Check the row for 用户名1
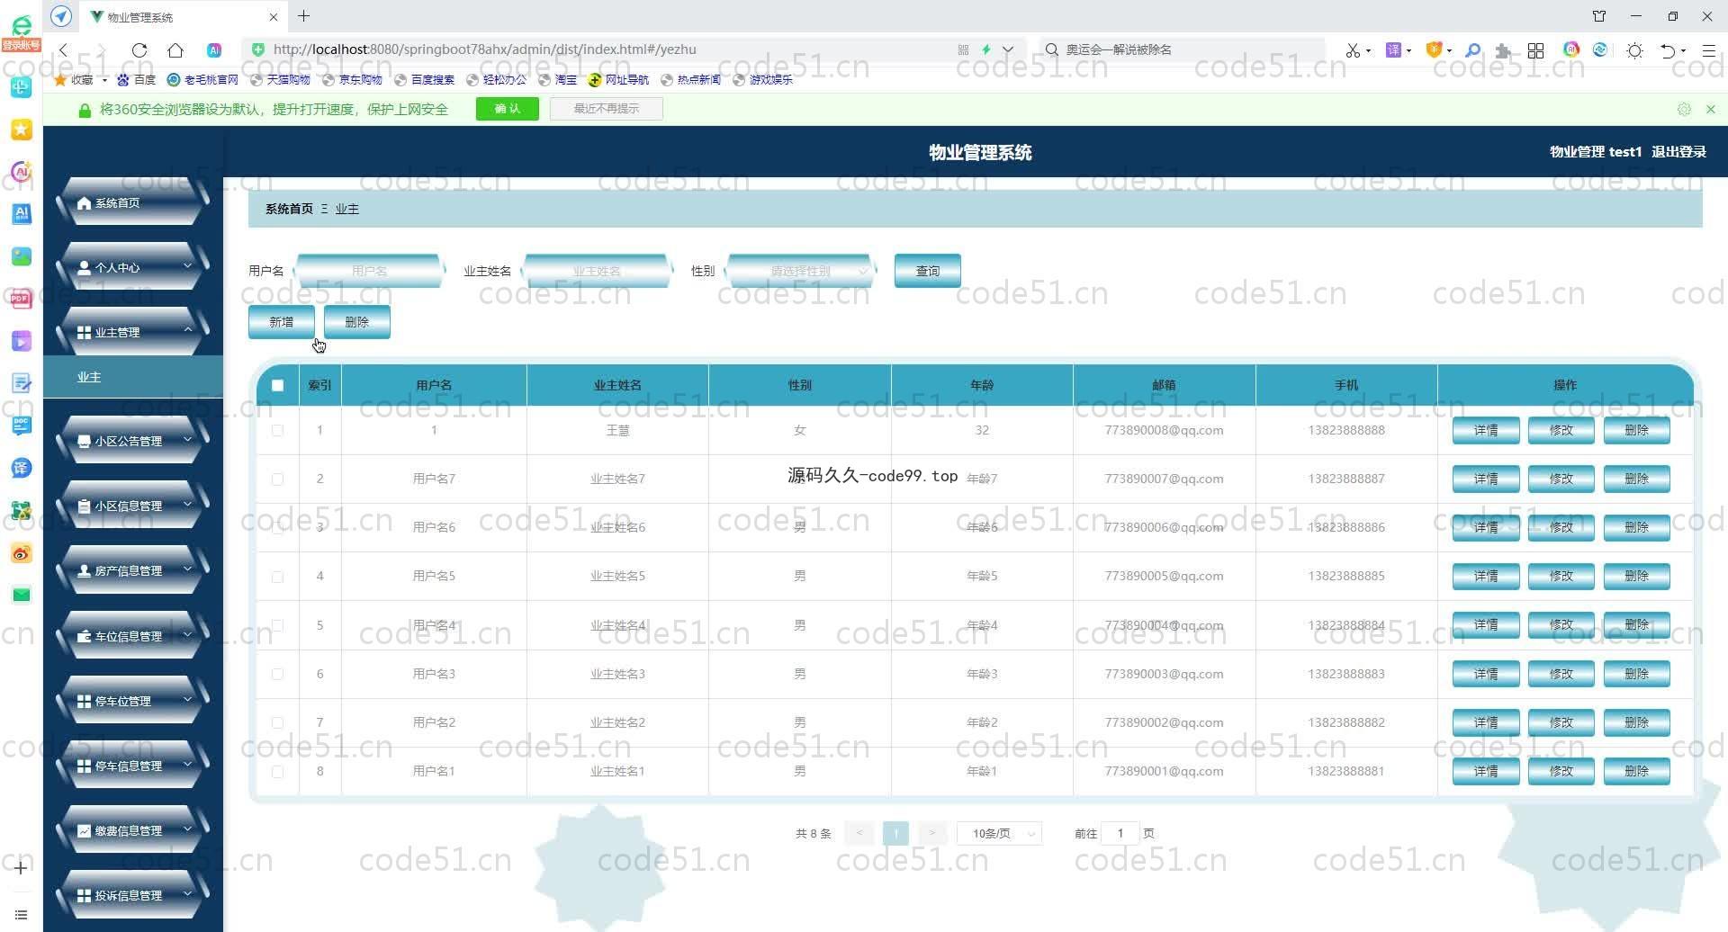The width and height of the screenshot is (1728, 932). pyautogui.click(x=277, y=771)
